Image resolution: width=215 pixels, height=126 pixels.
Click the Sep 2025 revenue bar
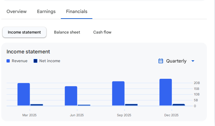click(x=118, y=93)
